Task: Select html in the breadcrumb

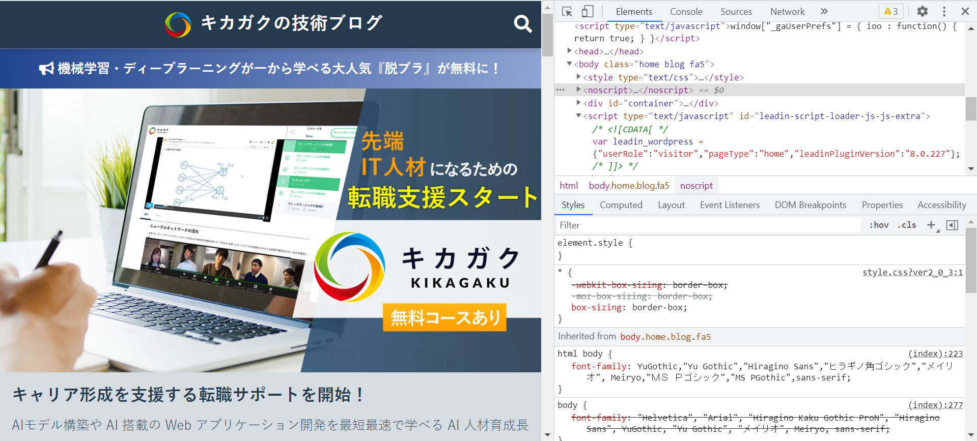Action: tap(569, 186)
